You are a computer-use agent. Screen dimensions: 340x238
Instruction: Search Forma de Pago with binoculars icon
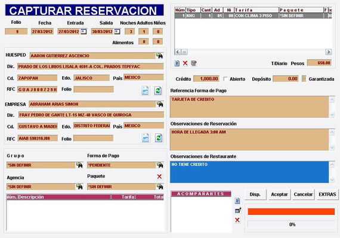[x=160, y=165]
